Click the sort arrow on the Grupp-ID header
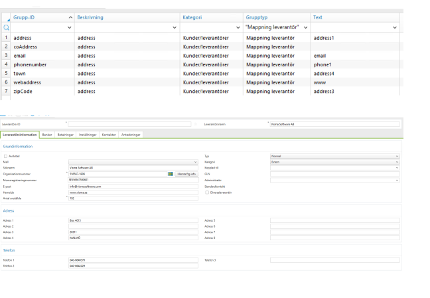The image size is (430, 298). 70,16
